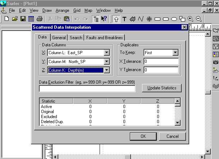Expand the Z data column dropdown
The width and height of the screenshot is (219, 159).
(106, 70)
